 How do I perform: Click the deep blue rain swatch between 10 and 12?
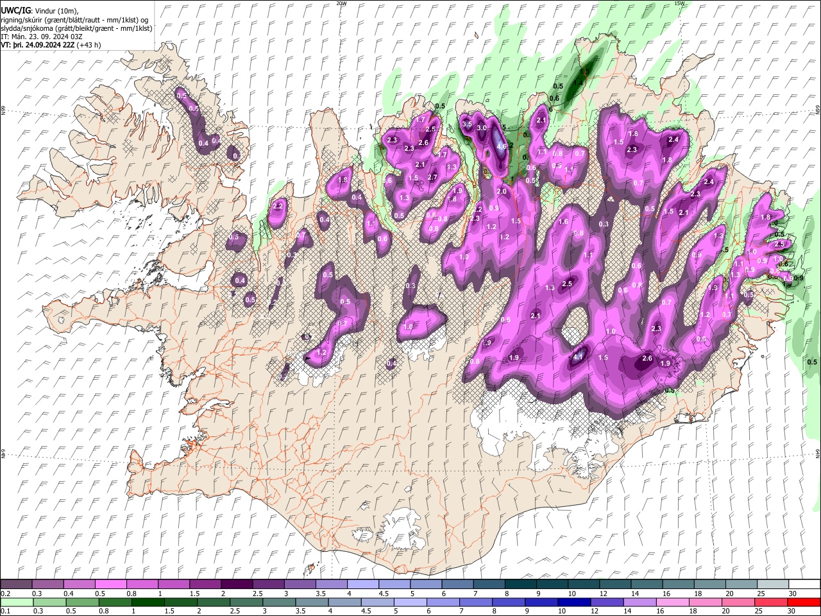pos(574,602)
